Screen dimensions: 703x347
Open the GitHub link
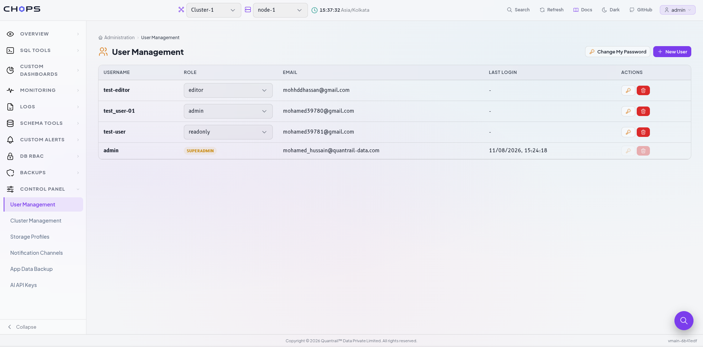(641, 10)
